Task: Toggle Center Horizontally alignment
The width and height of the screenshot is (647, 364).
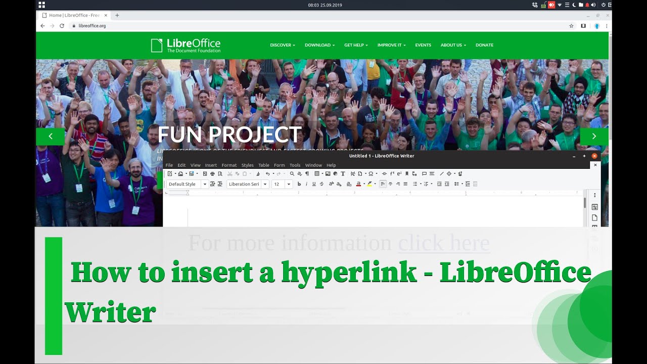Action: point(390,184)
